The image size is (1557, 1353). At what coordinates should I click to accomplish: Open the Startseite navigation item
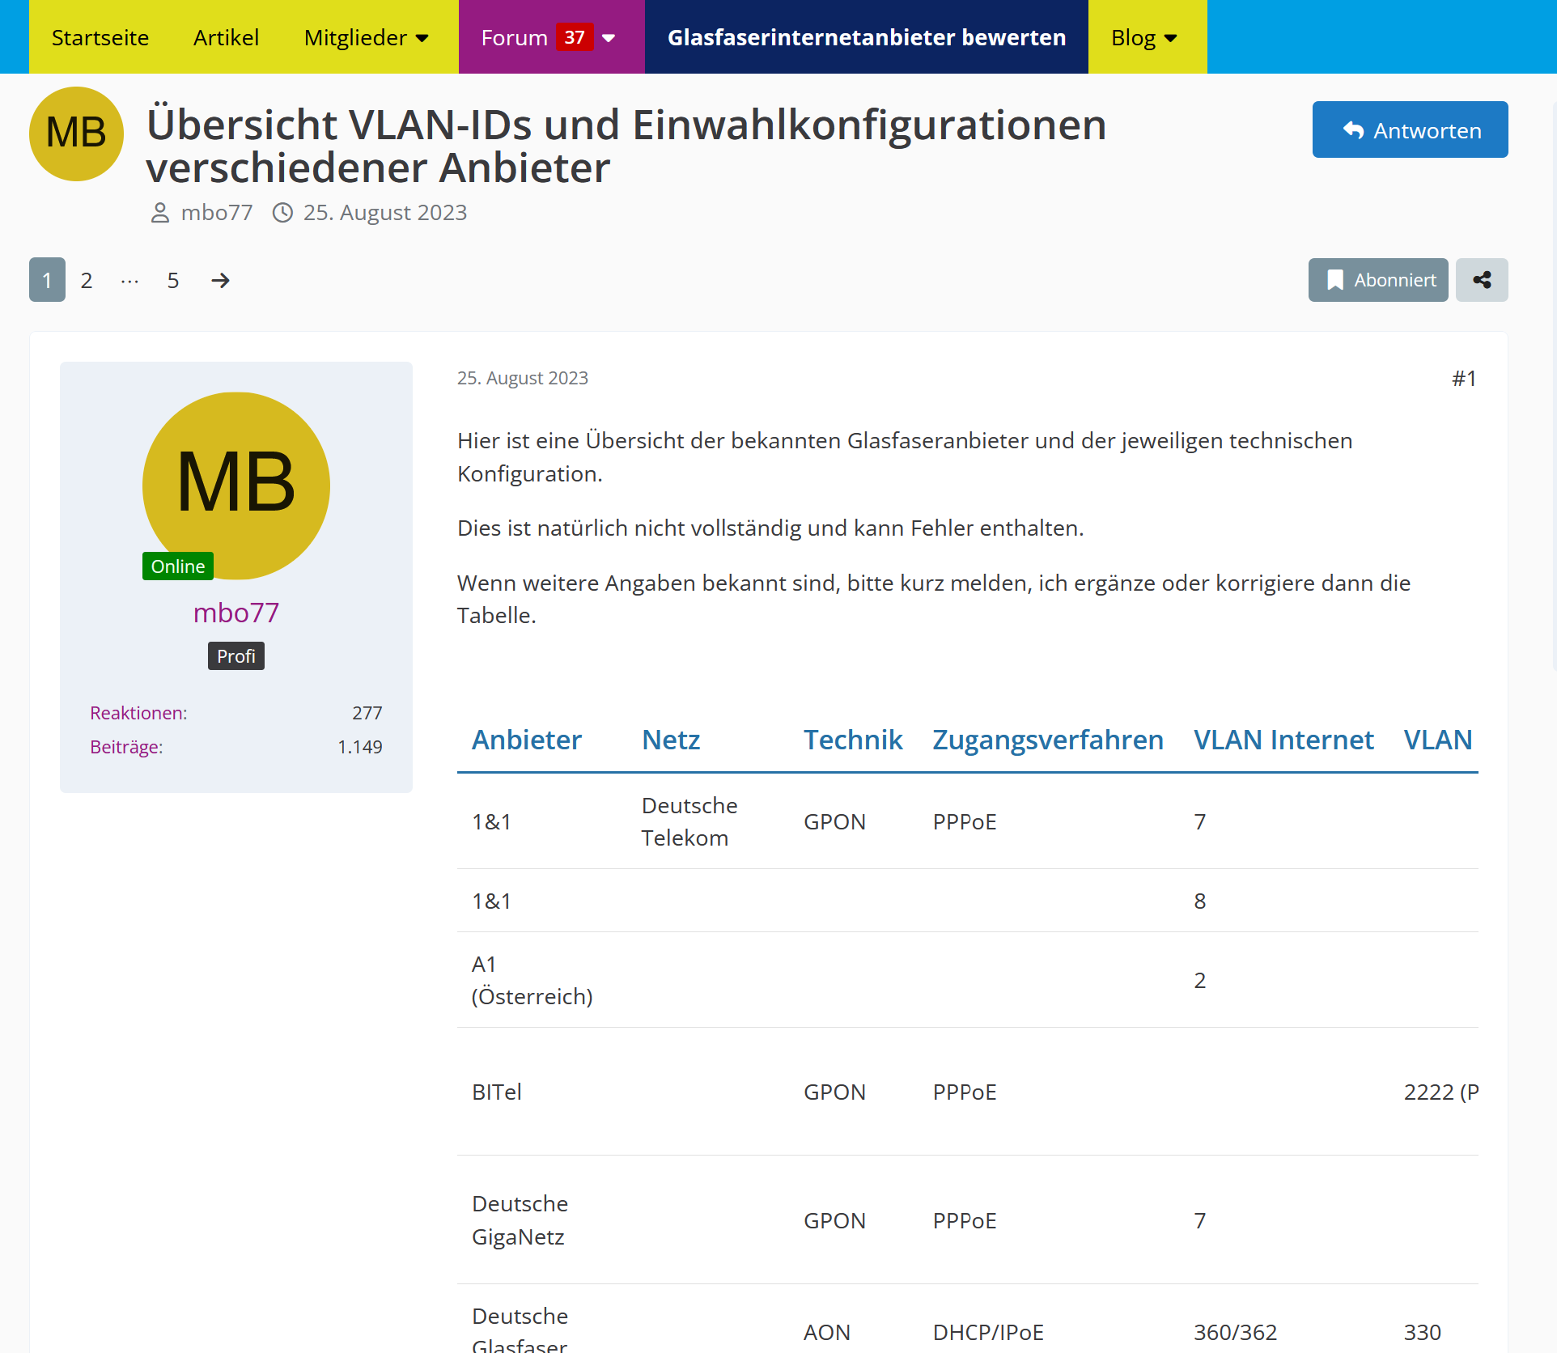[x=100, y=37]
